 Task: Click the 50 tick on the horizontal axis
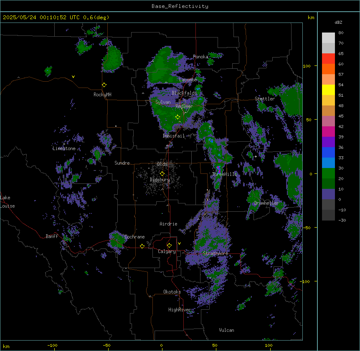[x=215, y=345]
